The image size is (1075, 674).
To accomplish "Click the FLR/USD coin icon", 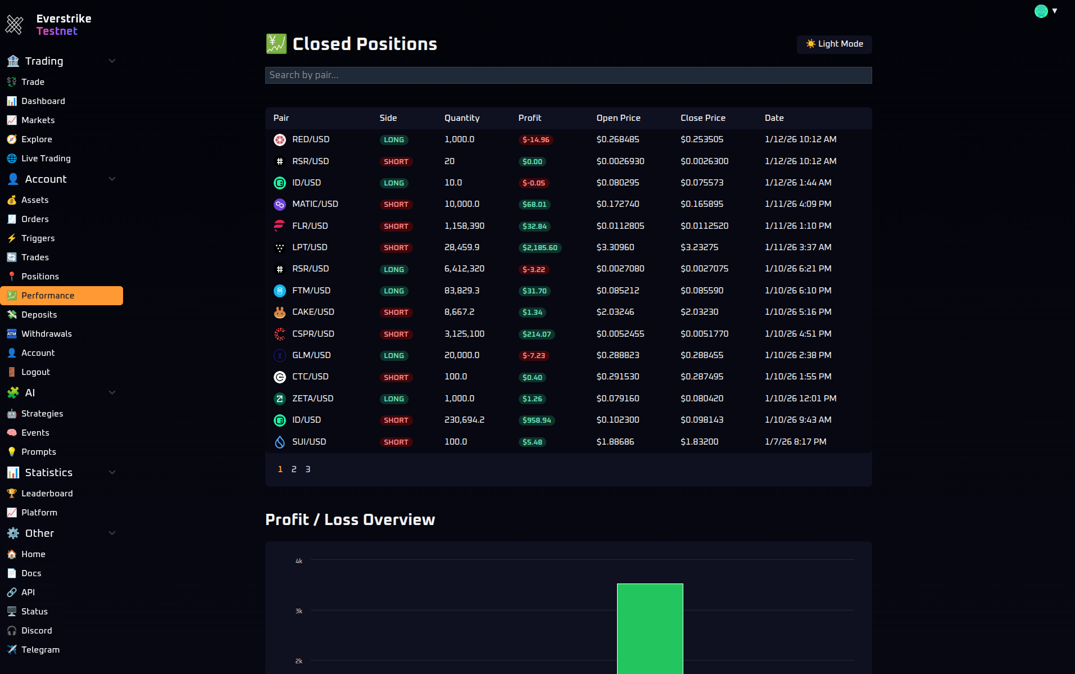I will [x=279, y=226].
